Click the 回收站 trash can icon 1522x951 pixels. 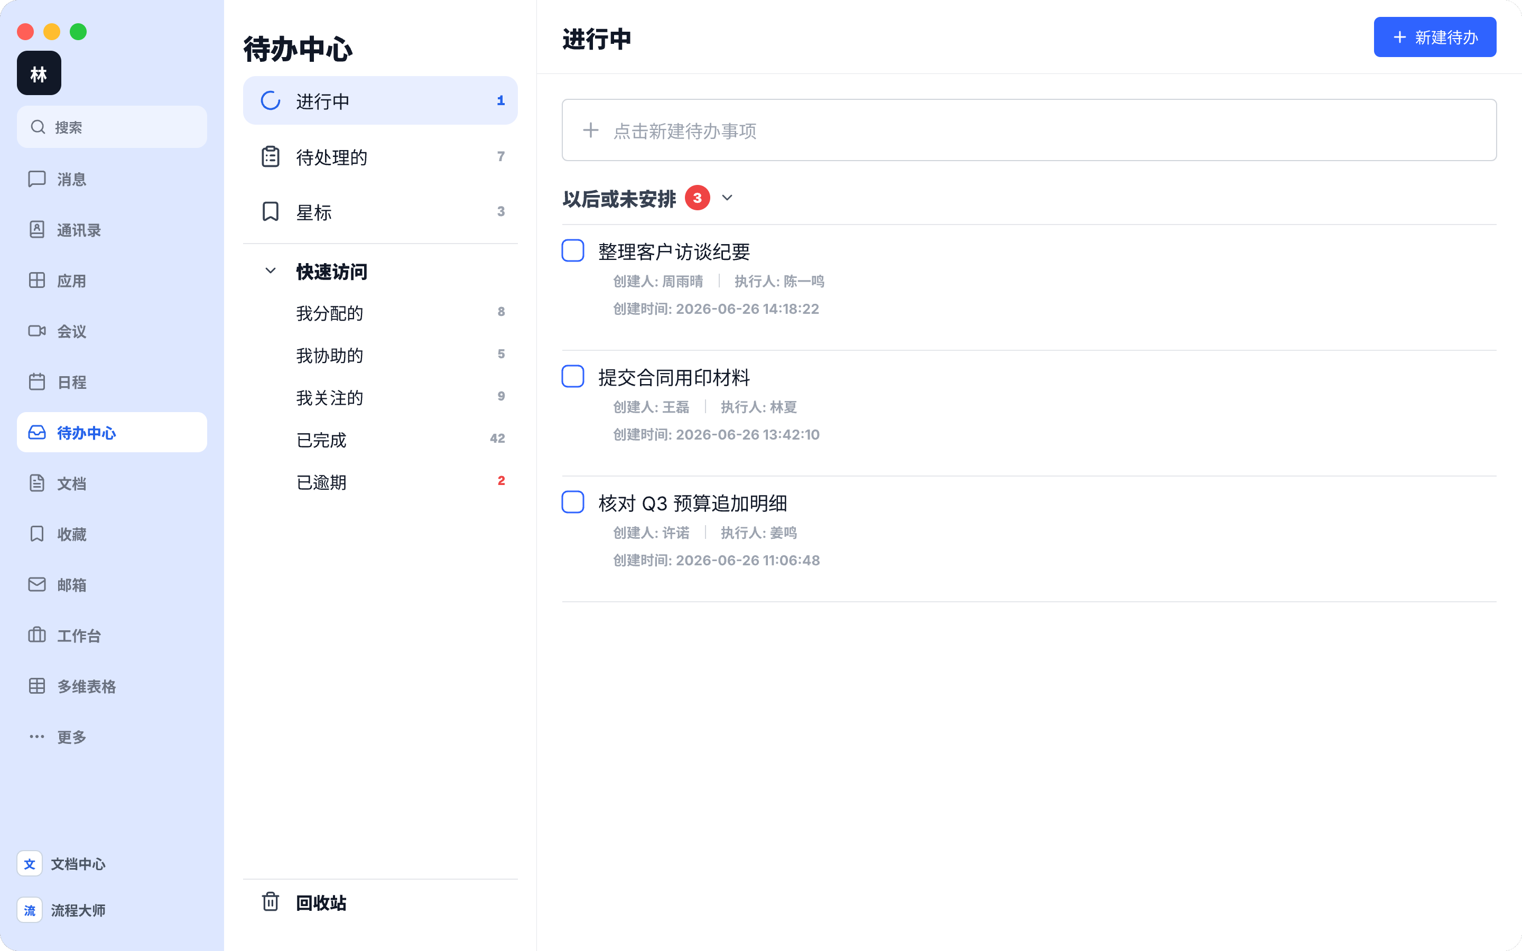(x=271, y=902)
